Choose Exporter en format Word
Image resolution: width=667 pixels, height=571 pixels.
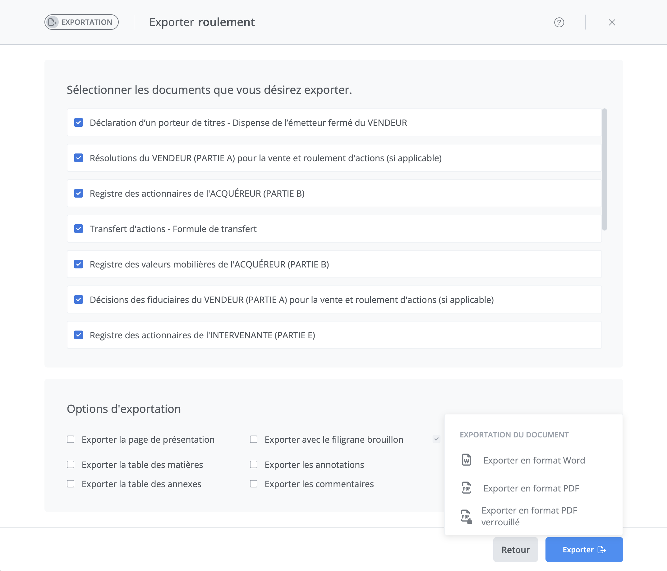click(534, 460)
